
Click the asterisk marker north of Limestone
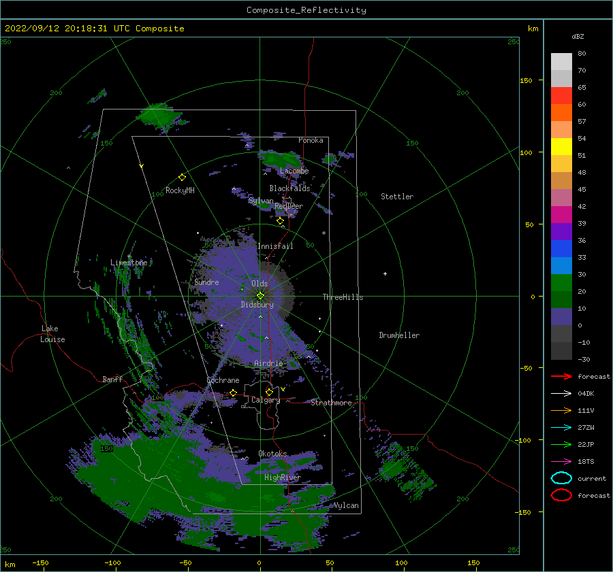(129, 256)
